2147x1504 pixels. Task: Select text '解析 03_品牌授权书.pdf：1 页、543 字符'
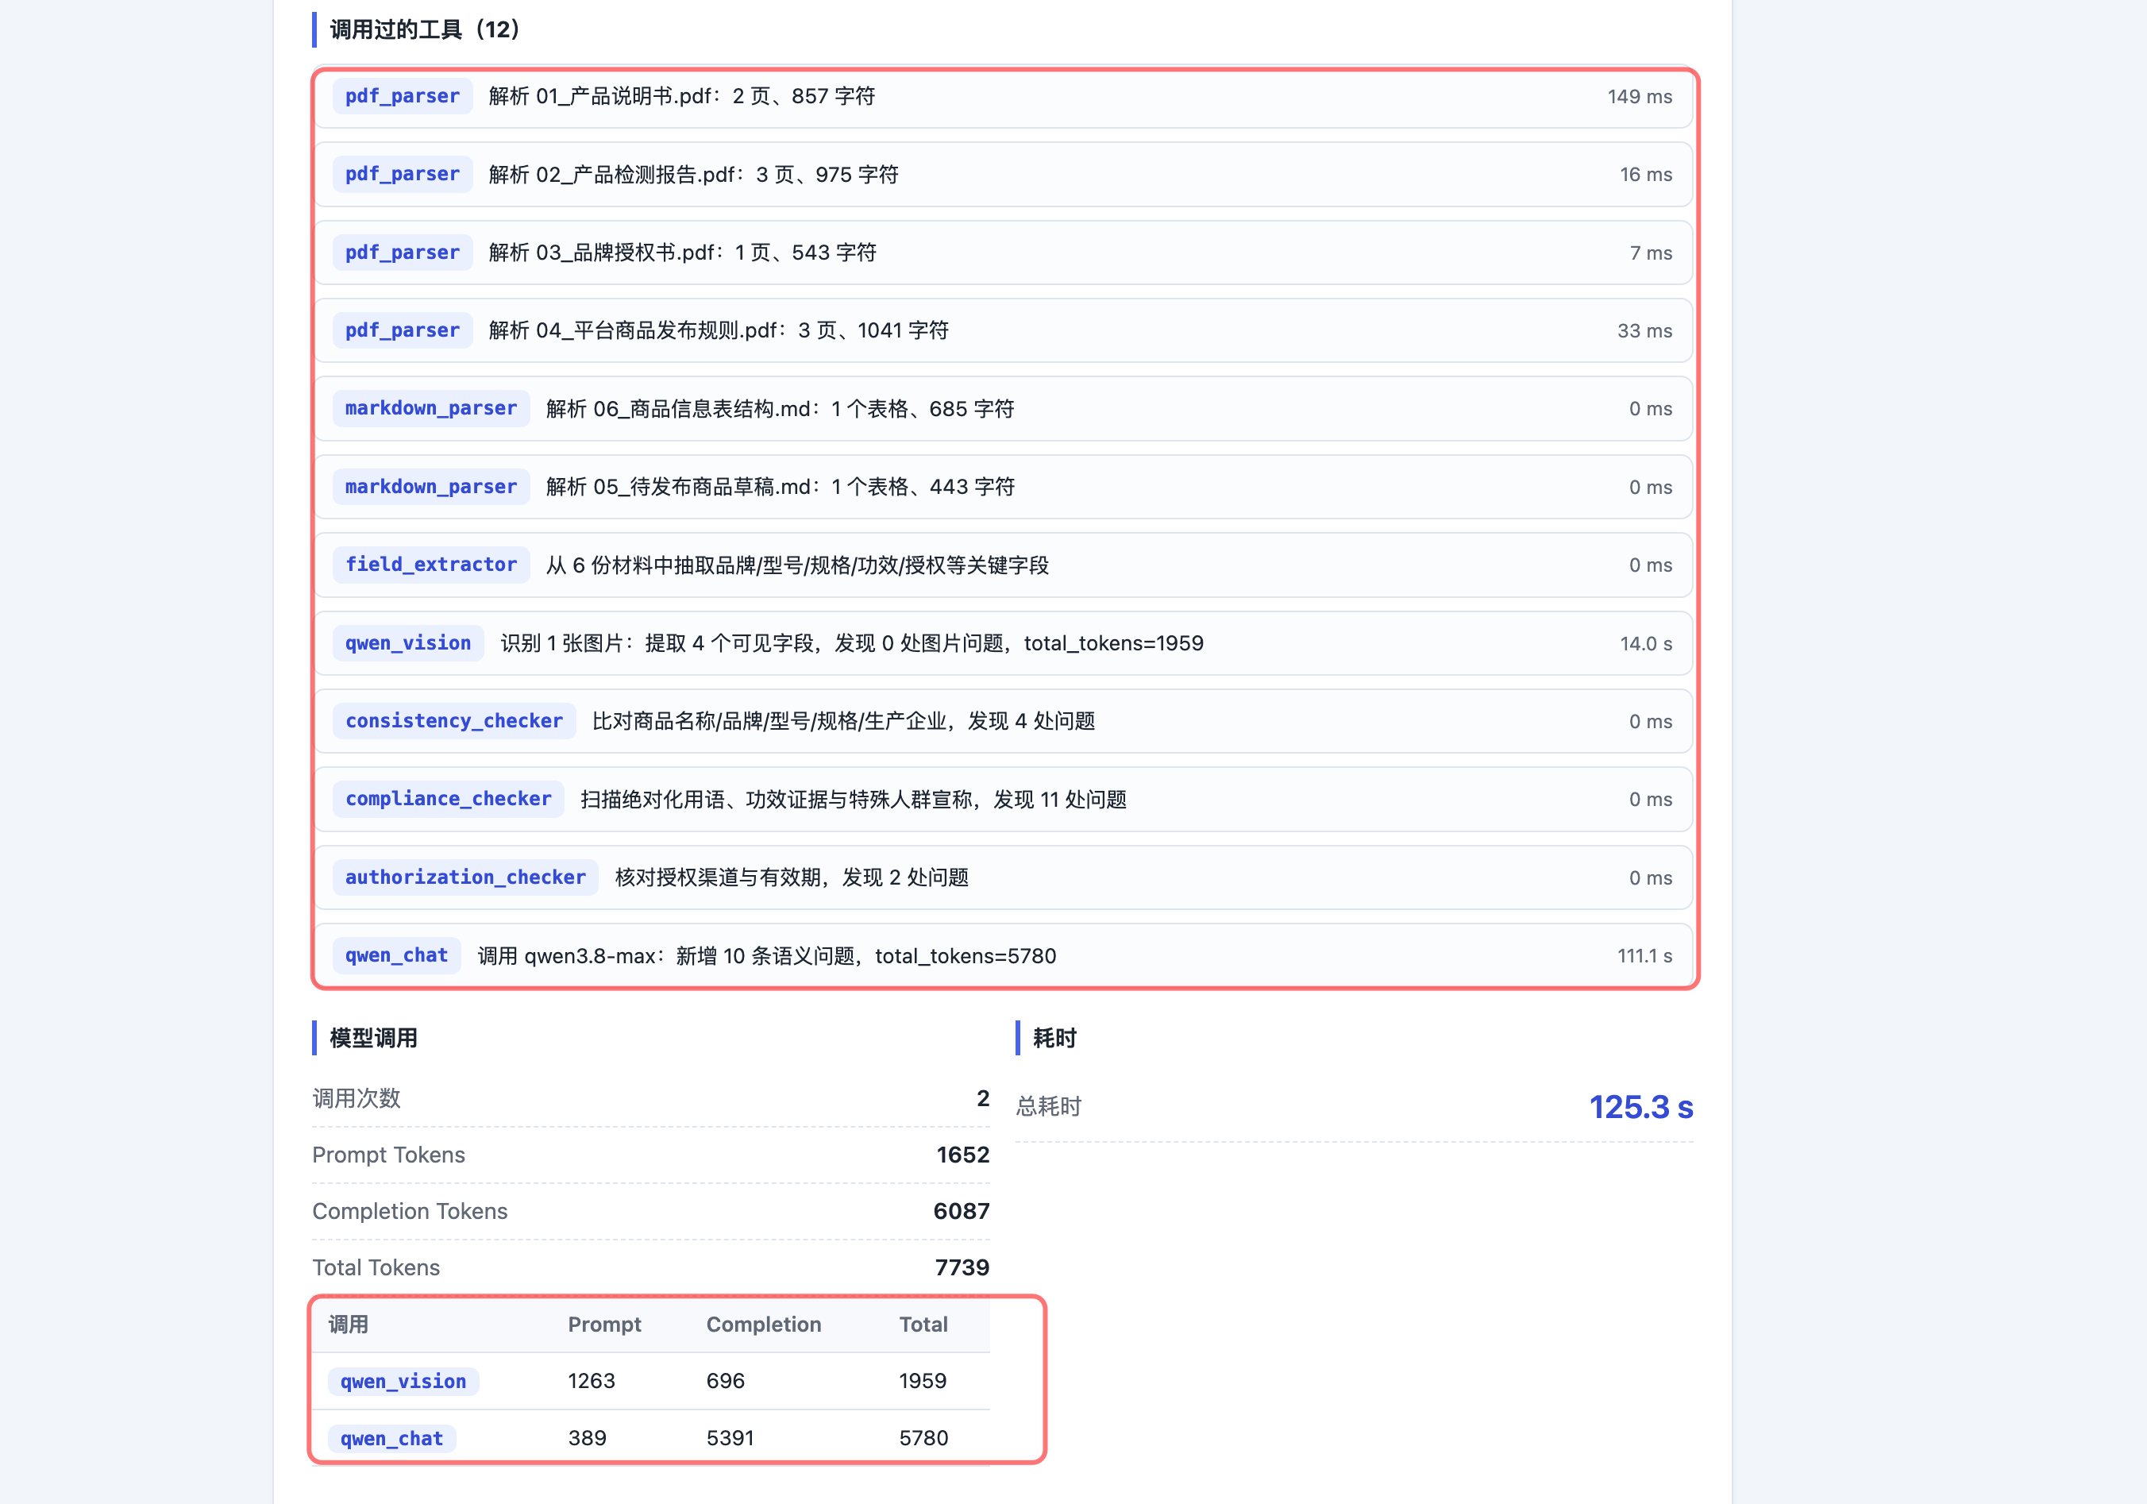point(683,253)
